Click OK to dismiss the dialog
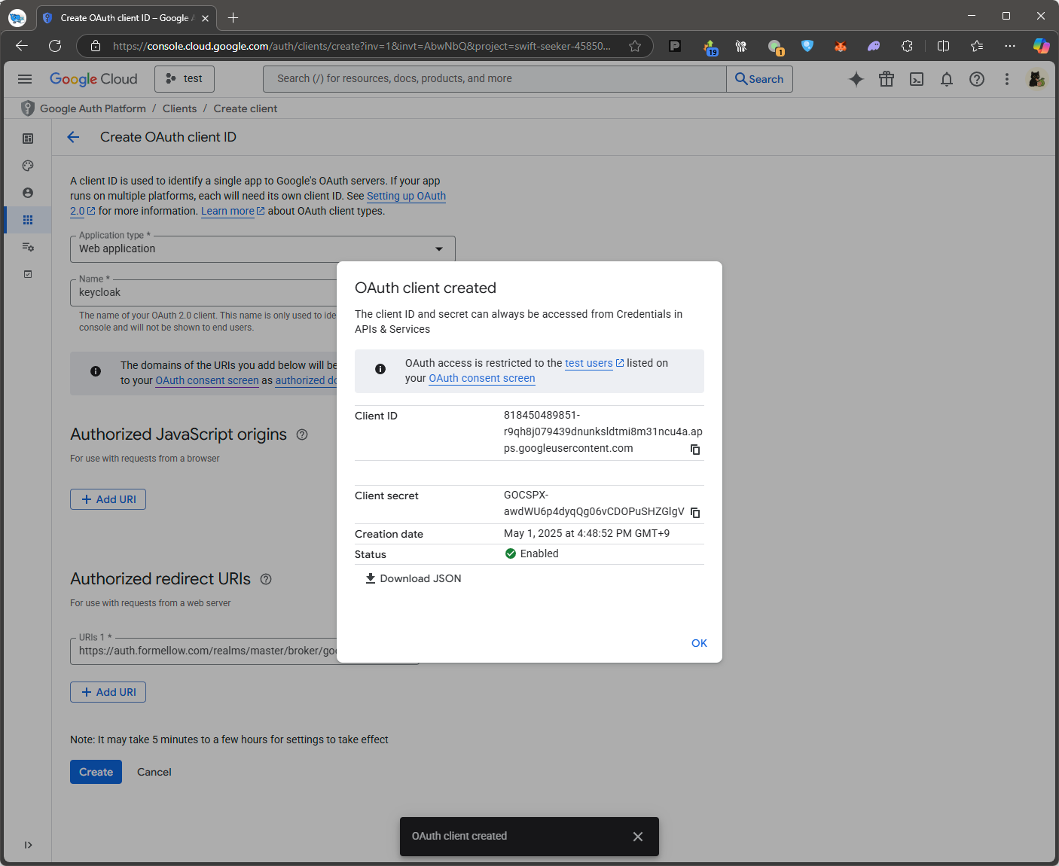 pos(699,643)
